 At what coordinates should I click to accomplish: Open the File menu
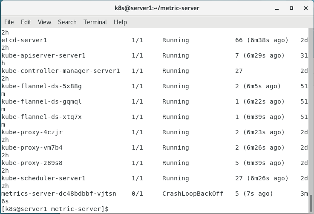click(9, 22)
